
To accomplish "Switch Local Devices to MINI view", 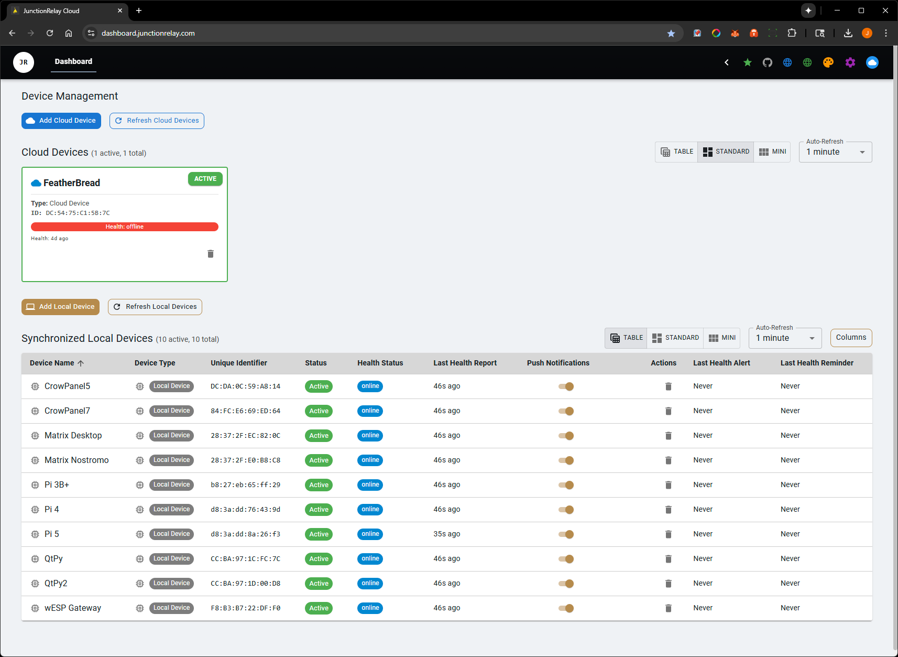I will tap(722, 338).
